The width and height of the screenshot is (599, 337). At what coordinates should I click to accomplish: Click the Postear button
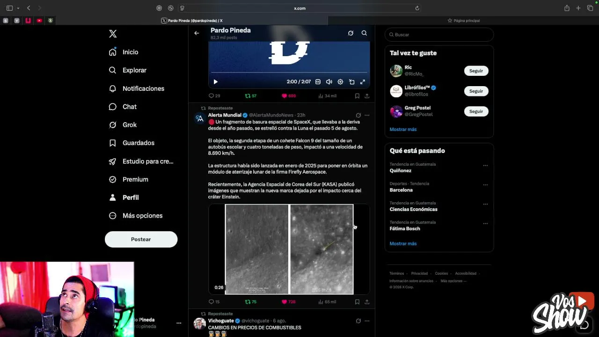(141, 239)
